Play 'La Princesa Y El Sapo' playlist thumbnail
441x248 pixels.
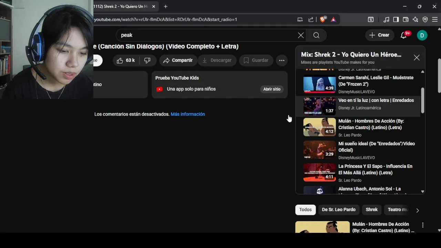(319, 173)
